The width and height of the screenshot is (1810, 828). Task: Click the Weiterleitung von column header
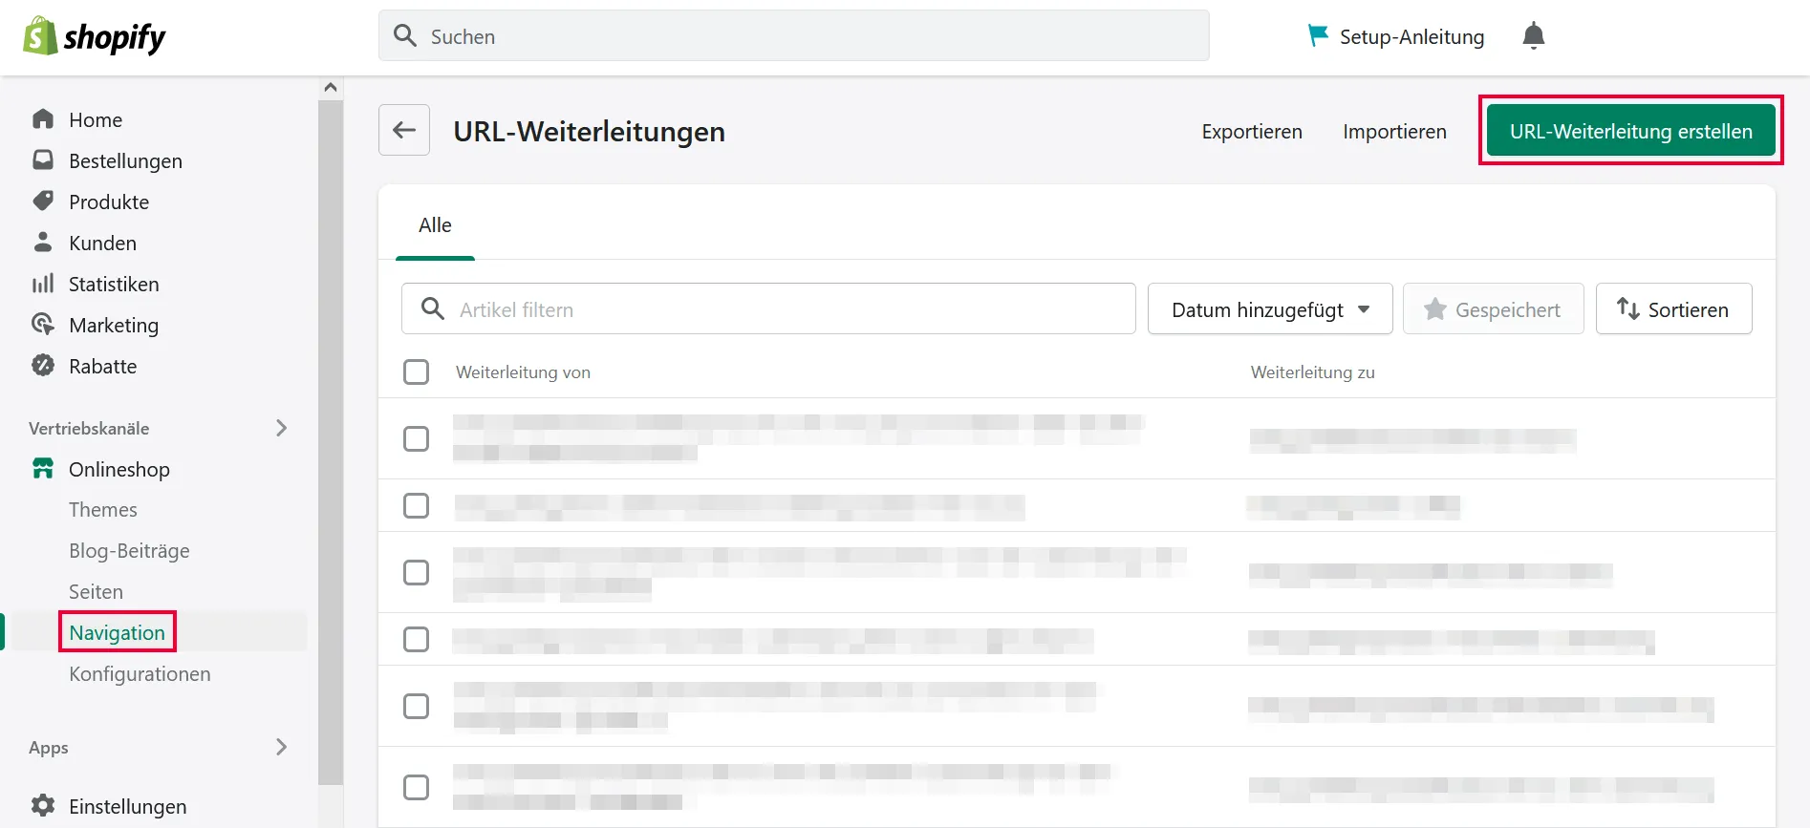(x=523, y=372)
